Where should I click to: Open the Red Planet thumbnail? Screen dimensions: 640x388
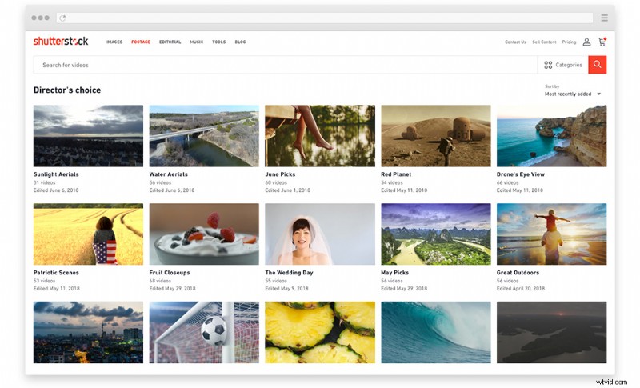[x=436, y=136]
